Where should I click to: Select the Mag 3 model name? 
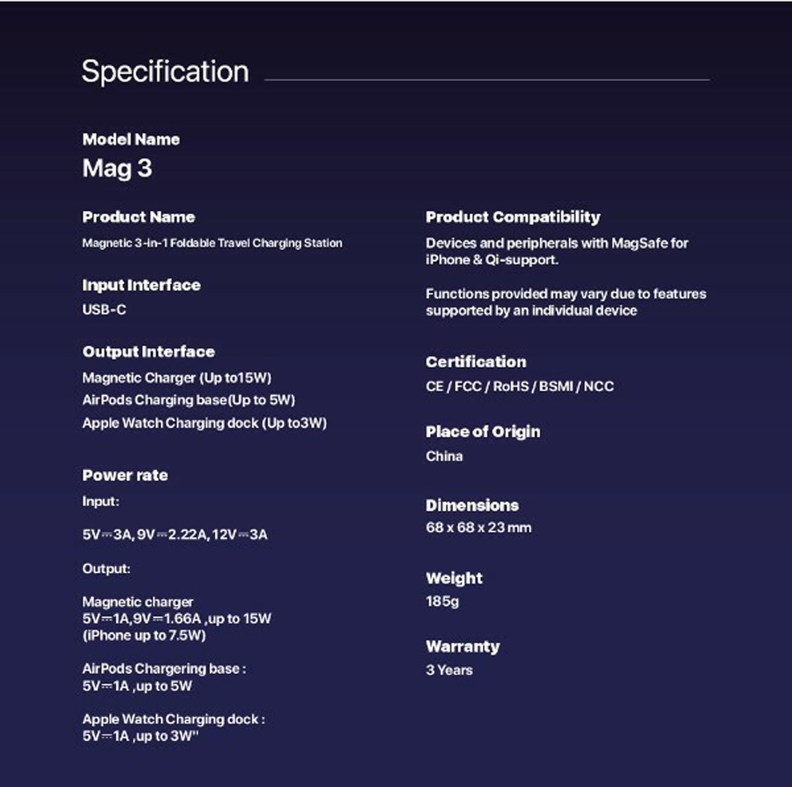[117, 169]
